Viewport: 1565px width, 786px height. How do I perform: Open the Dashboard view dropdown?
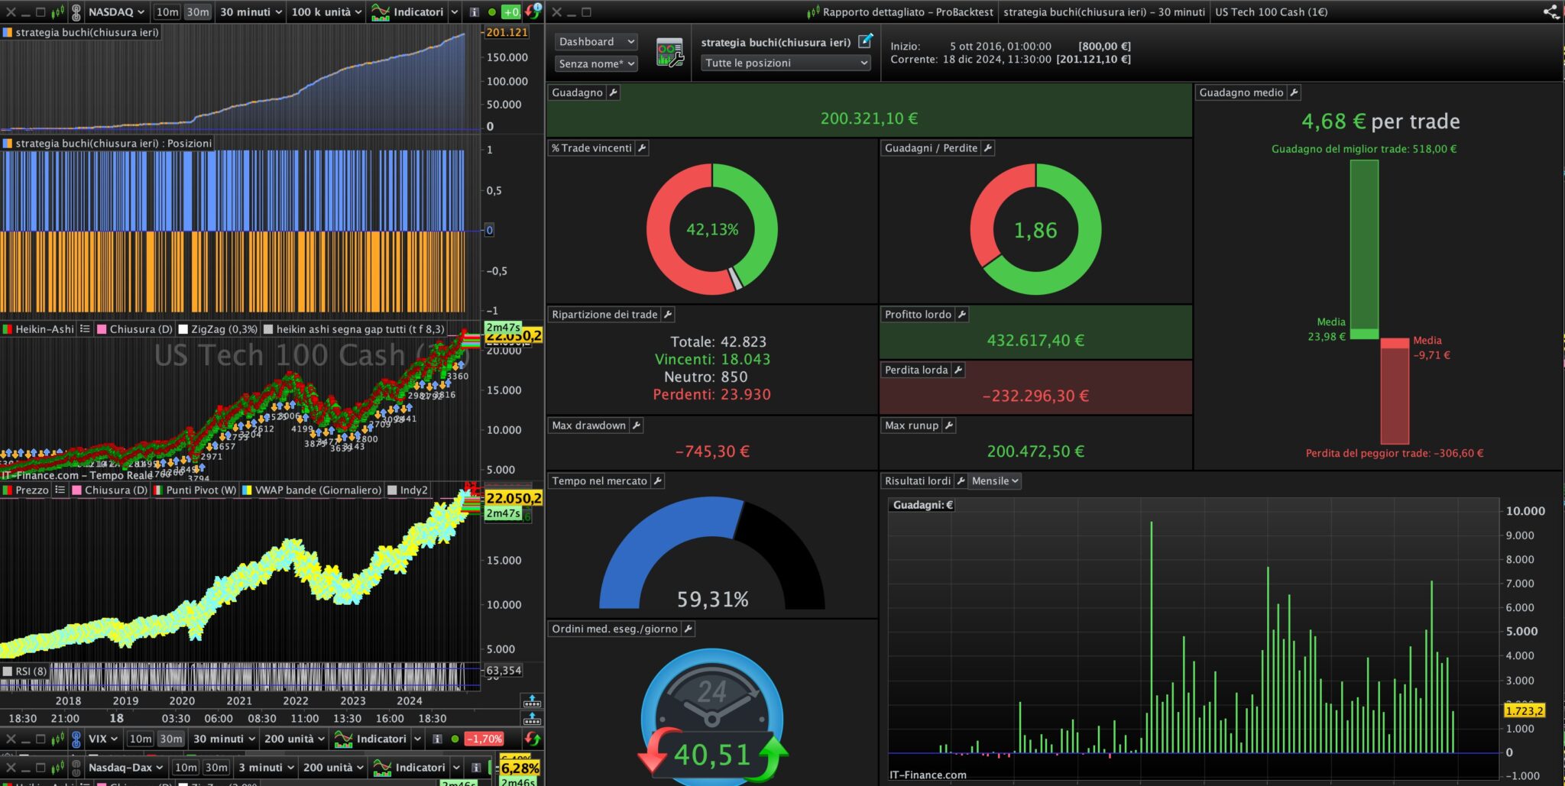point(596,41)
